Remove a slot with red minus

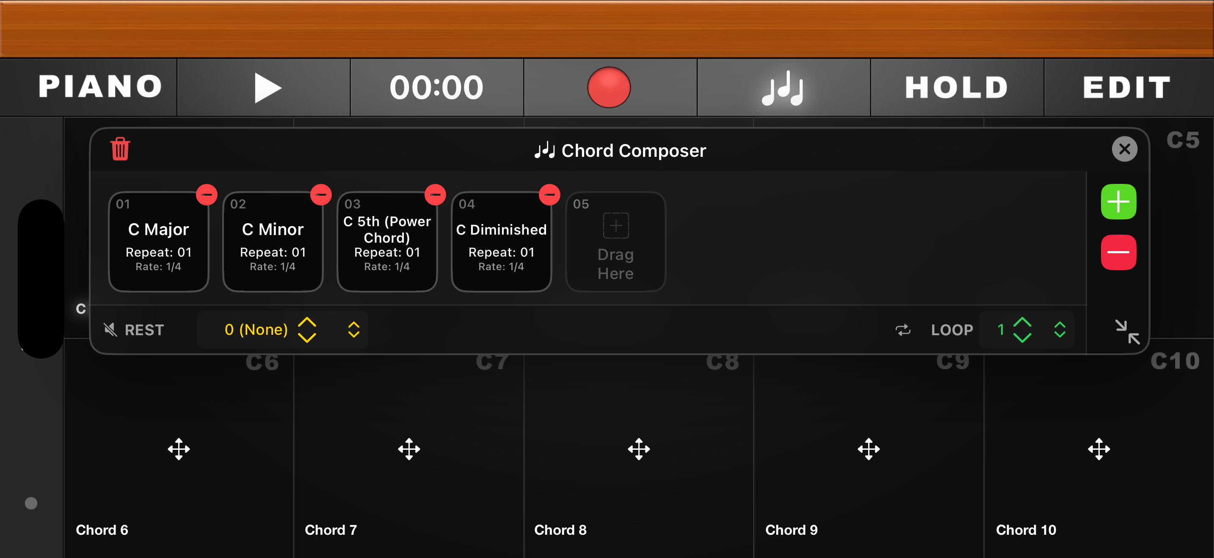click(x=1118, y=252)
